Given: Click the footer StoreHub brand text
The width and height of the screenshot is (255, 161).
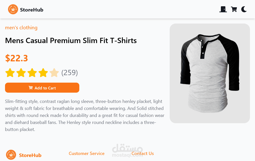Looking at the screenshot, I should (x=30, y=155).
